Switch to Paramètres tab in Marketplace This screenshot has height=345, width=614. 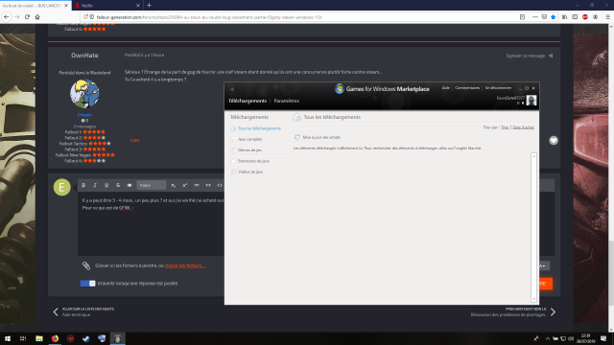tap(287, 101)
